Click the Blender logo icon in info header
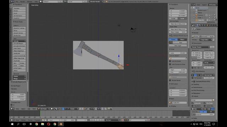Image resolution: width=227 pixels, height=127 pixels. tap(106, 1)
